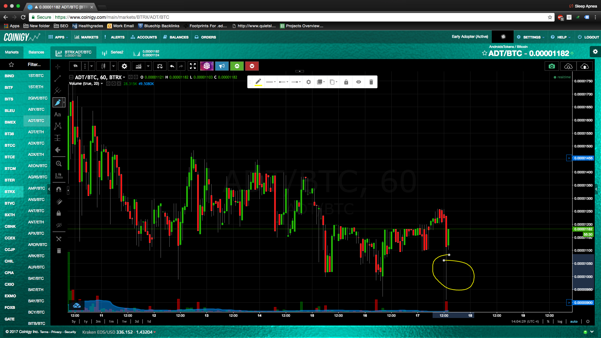This screenshot has width=601, height=338.
Task: Lock the selected drawing
Action: 346,82
